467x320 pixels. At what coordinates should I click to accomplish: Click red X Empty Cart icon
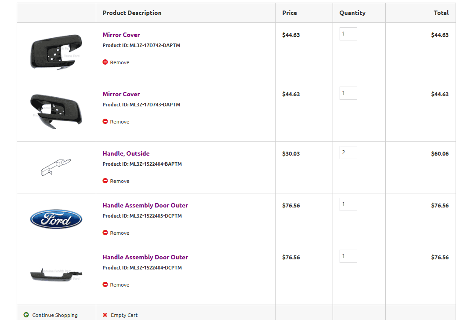(x=105, y=315)
